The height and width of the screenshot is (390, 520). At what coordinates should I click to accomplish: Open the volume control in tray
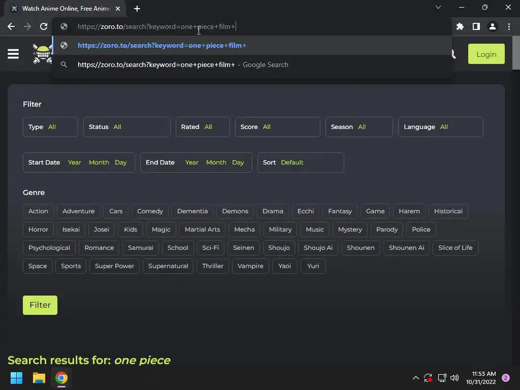pos(454,378)
